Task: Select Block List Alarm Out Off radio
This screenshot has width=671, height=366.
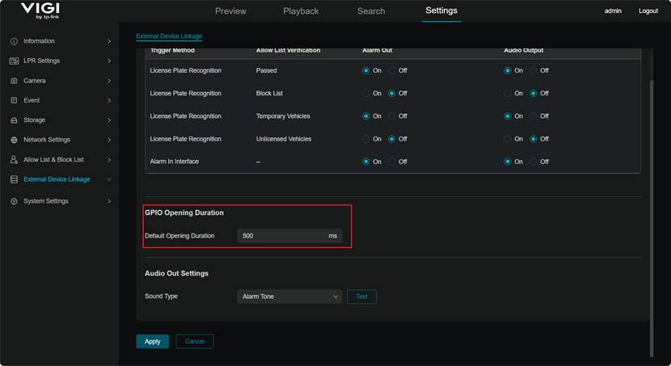Action: 391,93
